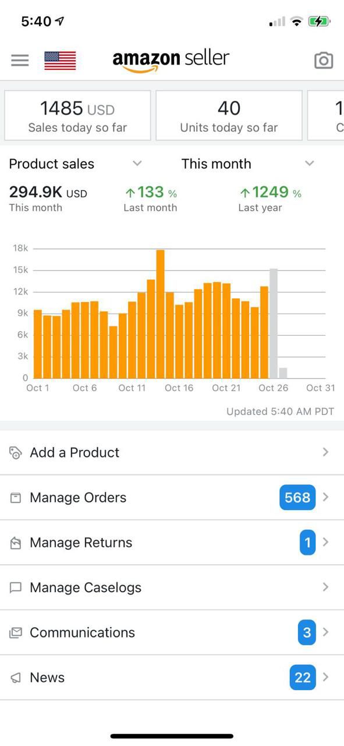Open the Manage Caselogs menu item
The width and height of the screenshot is (344, 746).
172,587
